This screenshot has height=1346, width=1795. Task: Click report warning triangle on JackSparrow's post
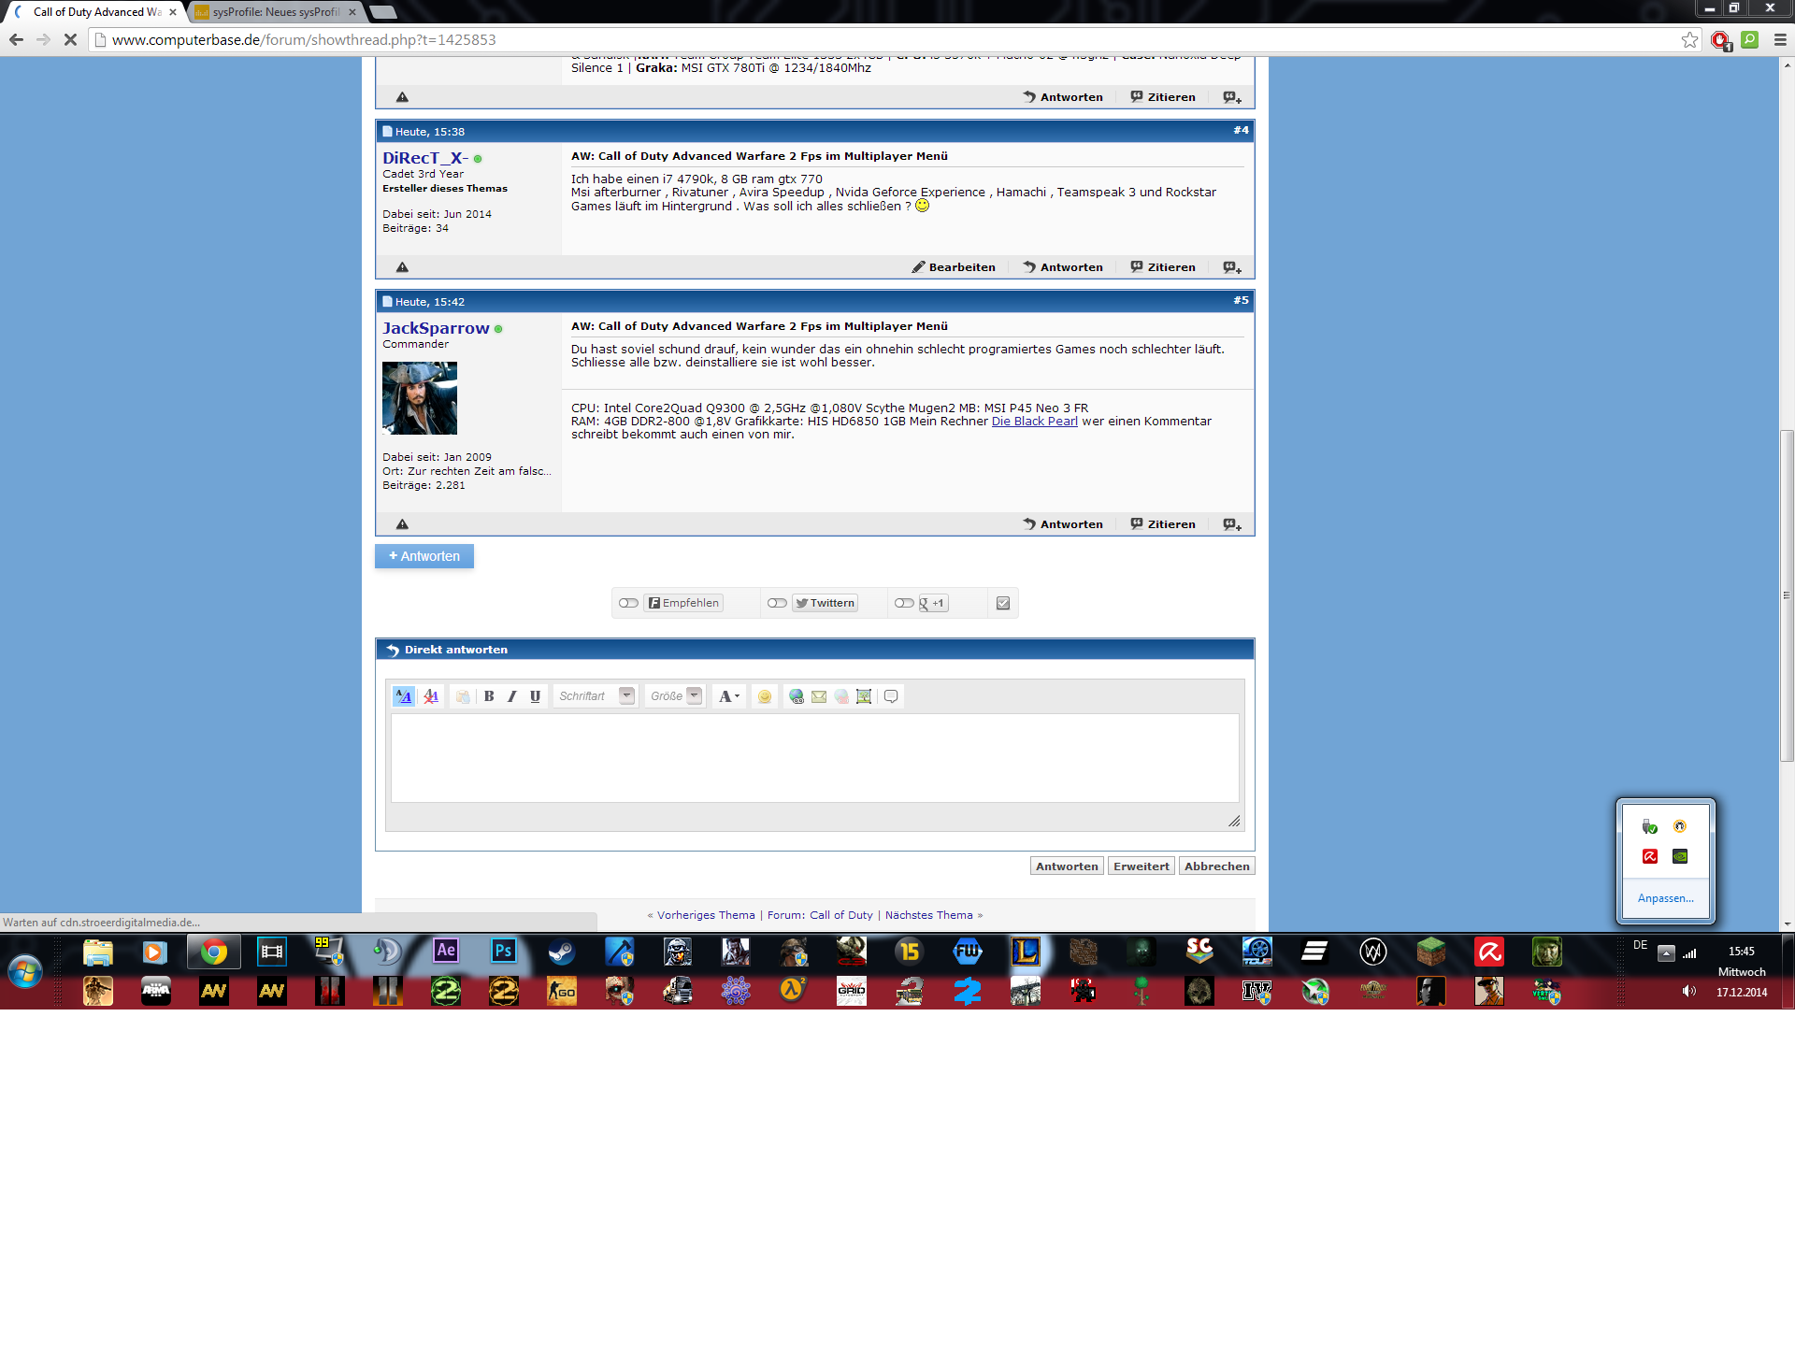402,524
